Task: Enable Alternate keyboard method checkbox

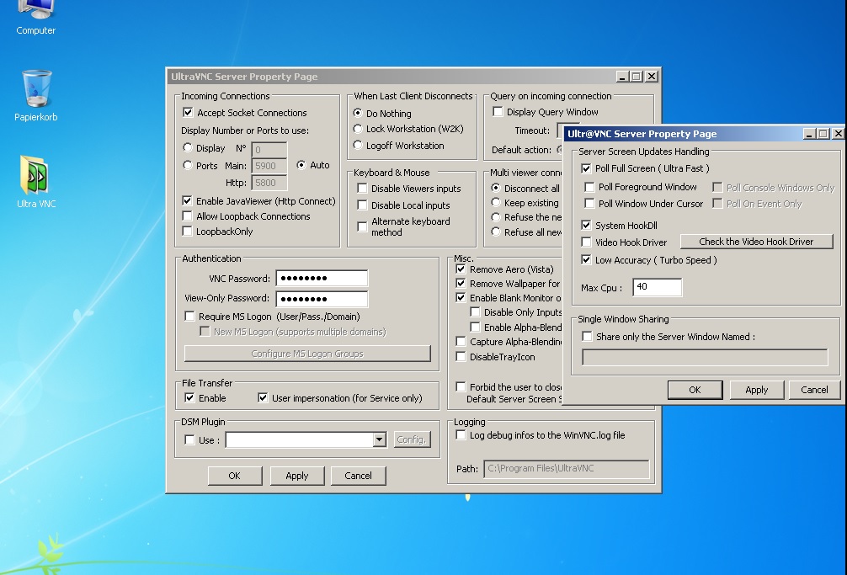Action: [x=363, y=226]
